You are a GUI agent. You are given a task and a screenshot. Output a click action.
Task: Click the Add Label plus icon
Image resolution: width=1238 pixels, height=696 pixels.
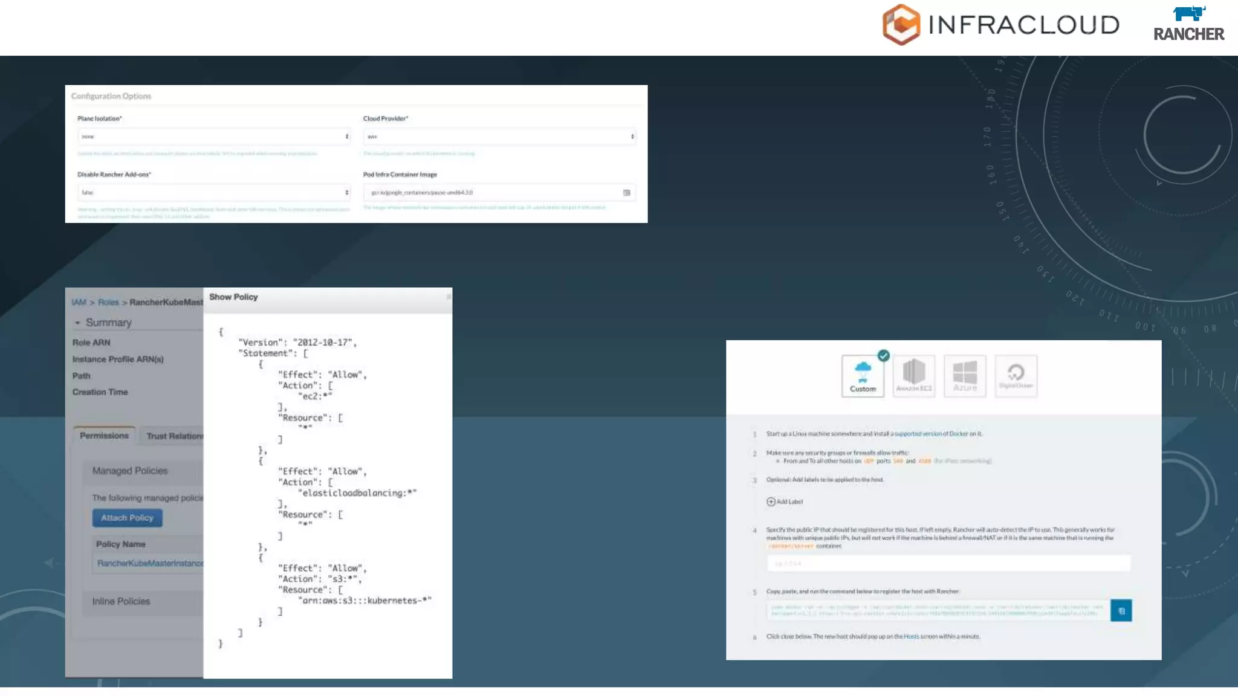771,501
